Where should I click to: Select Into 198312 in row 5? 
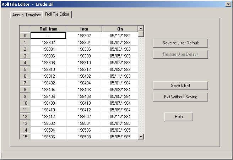pyautogui.click(x=84, y=69)
